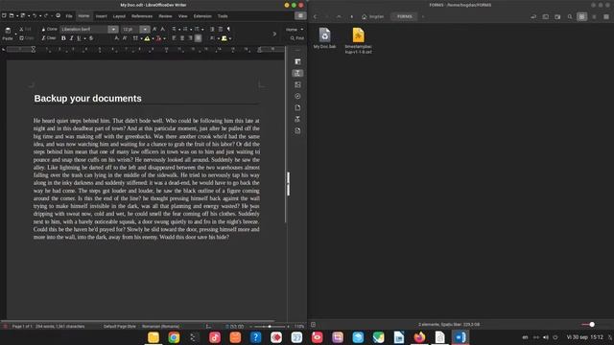
Task: Switch file manager to icon grid view
Action: (582, 17)
